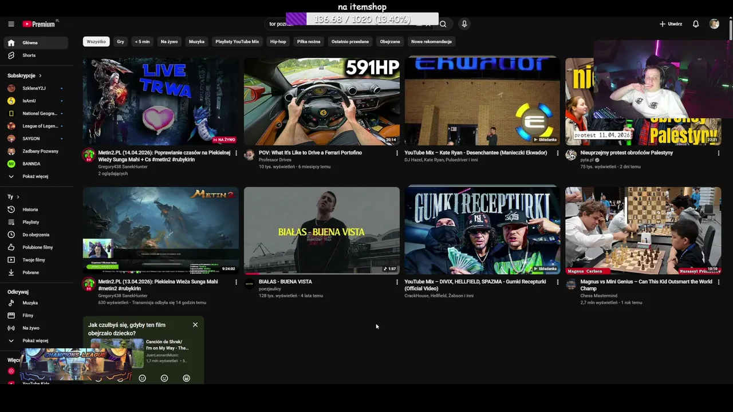733x412 pixels.
Task: Select the Wszystko filter chip
Action: pyautogui.click(x=96, y=42)
